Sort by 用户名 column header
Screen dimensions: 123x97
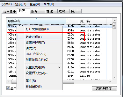pos(92,21)
